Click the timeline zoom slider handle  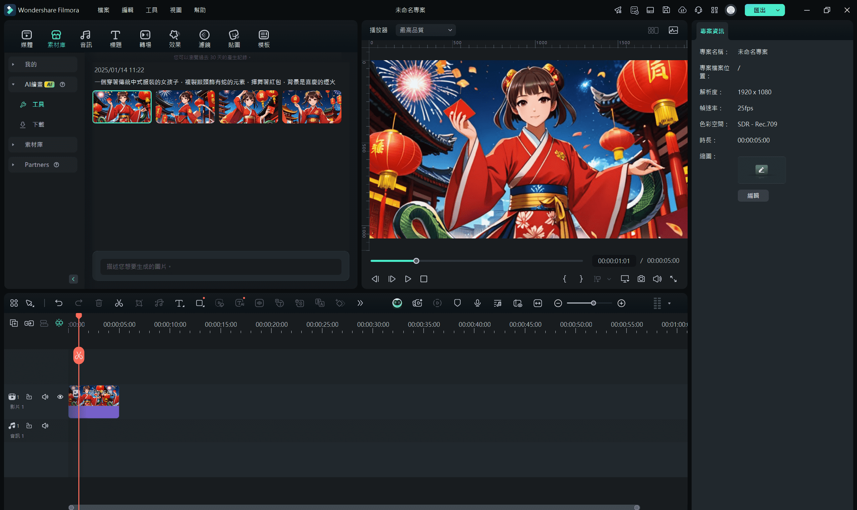(x=593, y=303)
